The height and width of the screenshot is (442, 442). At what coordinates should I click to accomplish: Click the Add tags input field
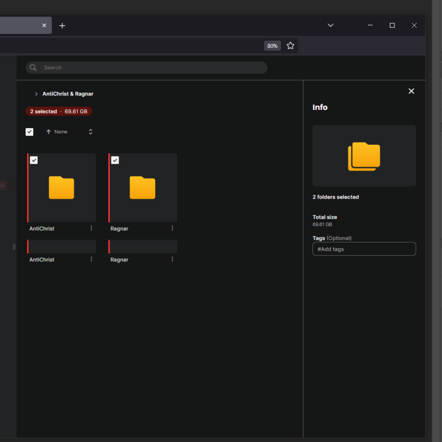(364, 249)
